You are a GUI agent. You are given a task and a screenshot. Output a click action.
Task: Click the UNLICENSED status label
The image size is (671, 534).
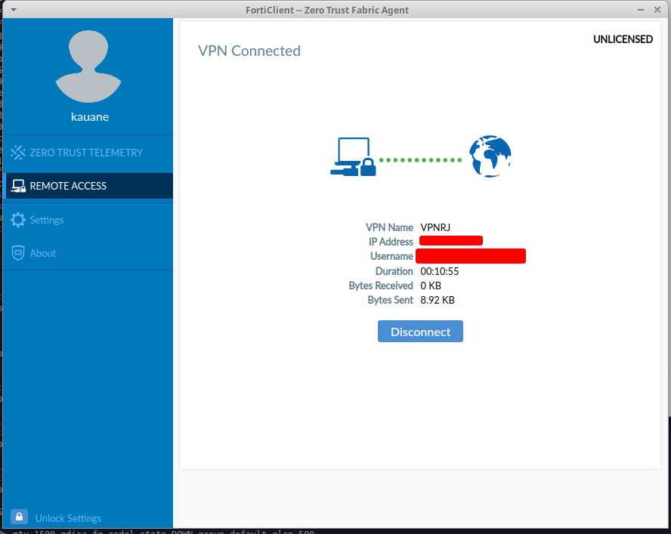[623, 39]
